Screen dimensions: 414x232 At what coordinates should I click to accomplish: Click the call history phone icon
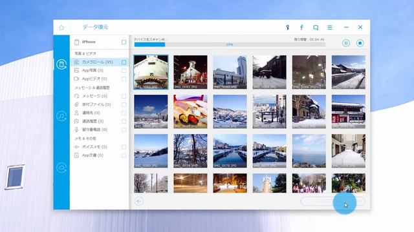[76, 121]
